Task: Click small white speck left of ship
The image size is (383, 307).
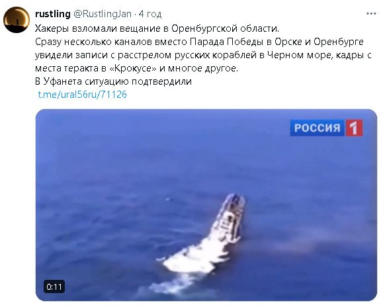Action: coord(168,199)
